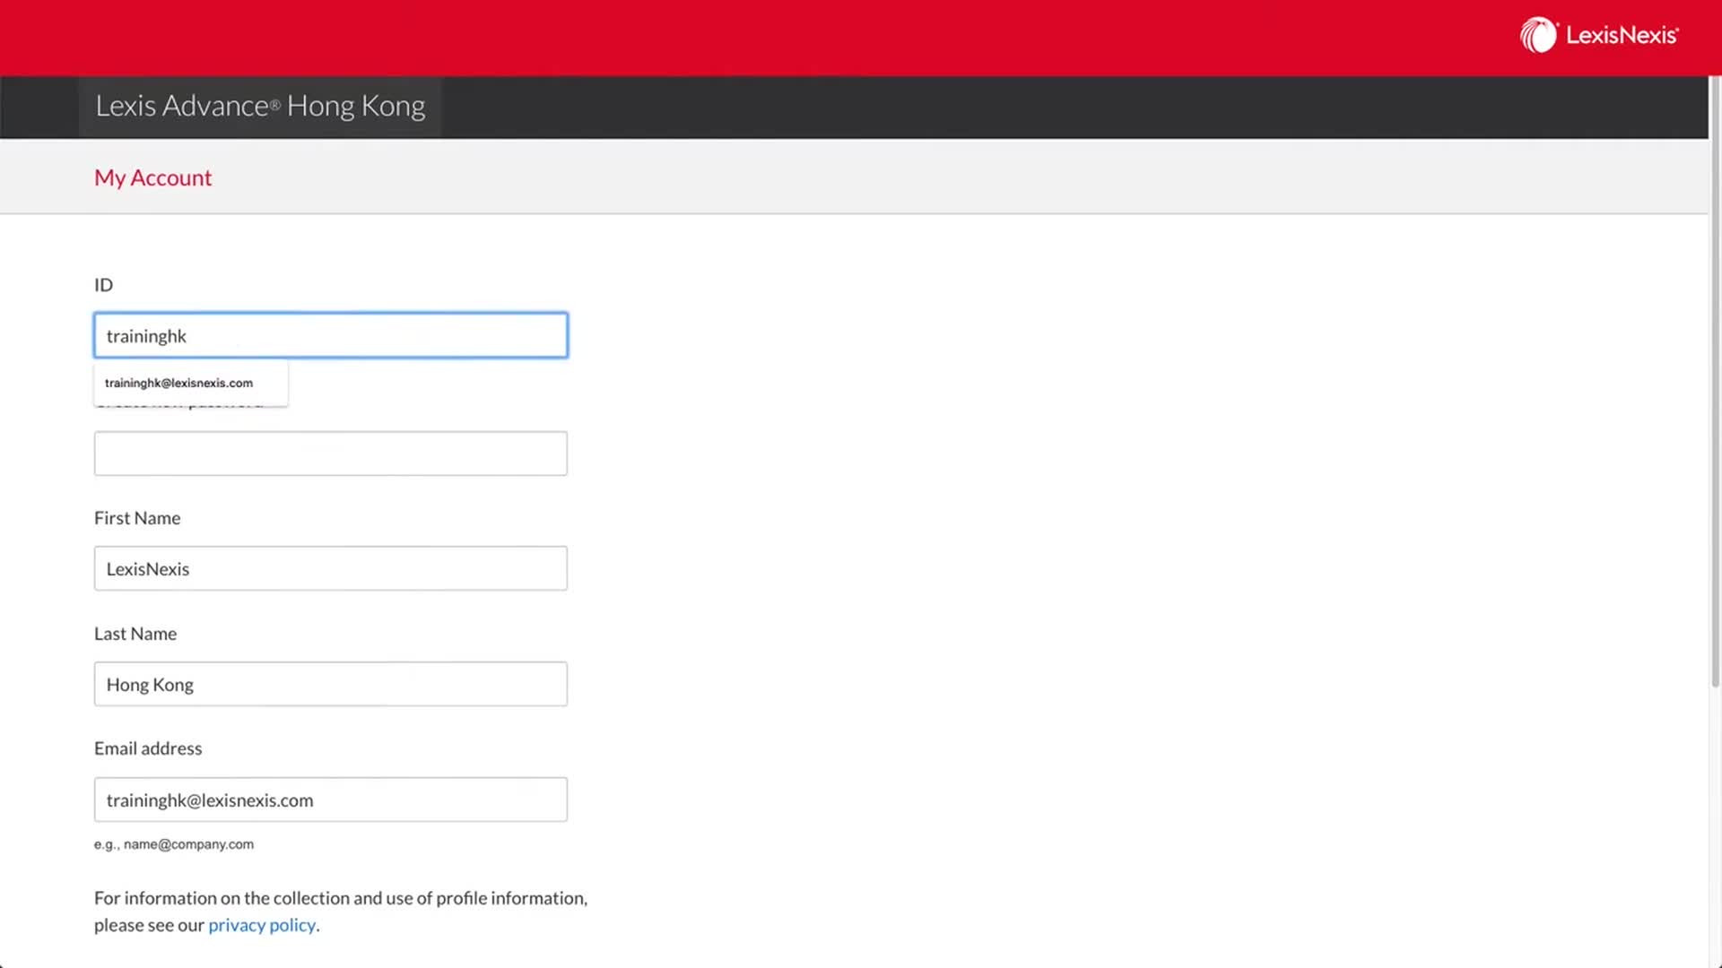Click the LexisNexis logo in header
1722x968 pixels.
[x=1599, y=36]
